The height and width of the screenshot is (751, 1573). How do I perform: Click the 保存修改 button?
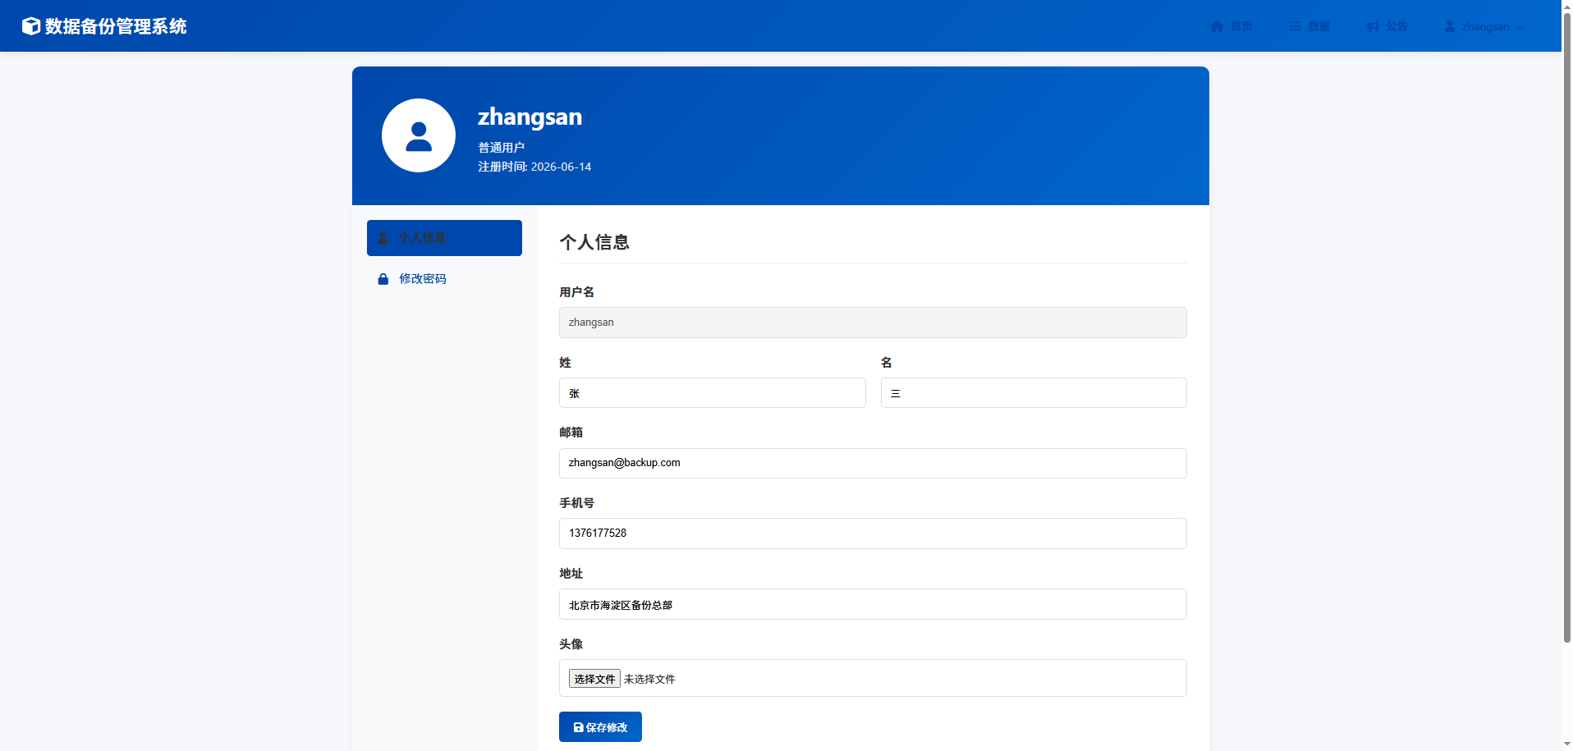click(600, 727)
